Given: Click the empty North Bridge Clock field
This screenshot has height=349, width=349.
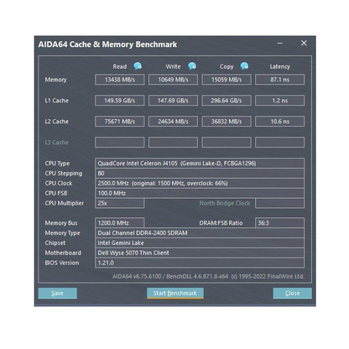Looking at the screenshot, I should tap(280, 203).
